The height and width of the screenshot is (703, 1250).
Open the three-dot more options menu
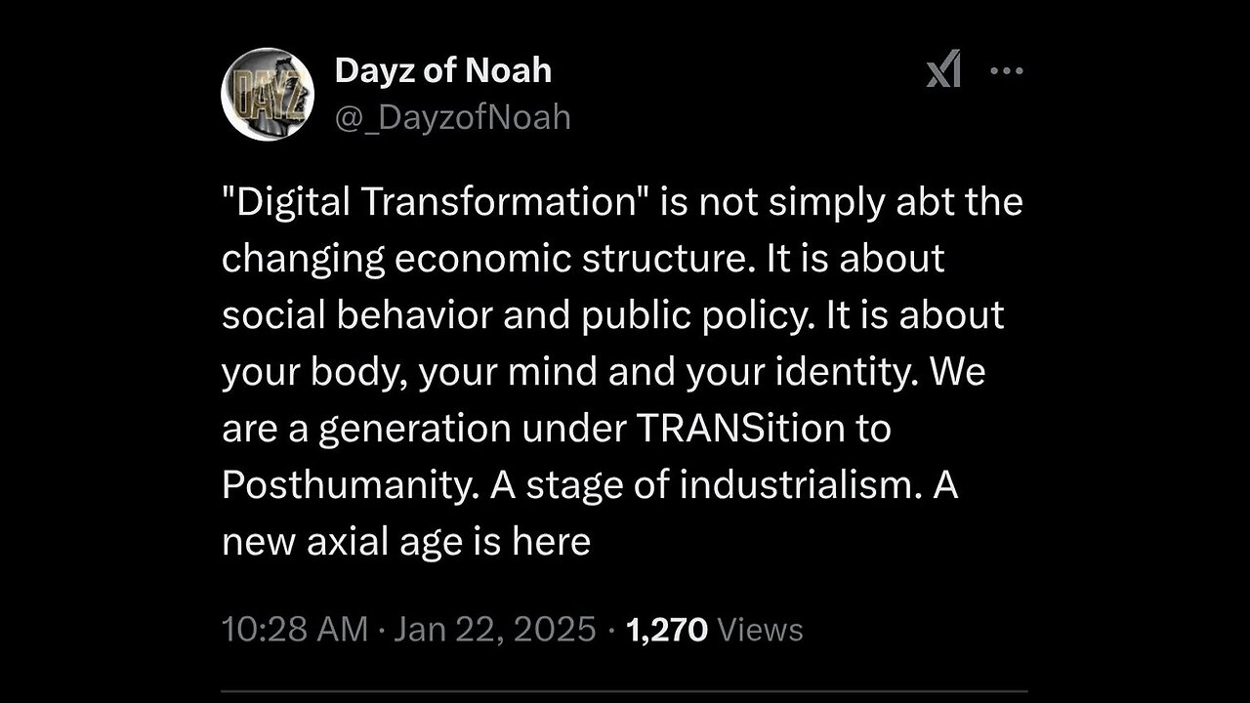[x=1006, y=70]
